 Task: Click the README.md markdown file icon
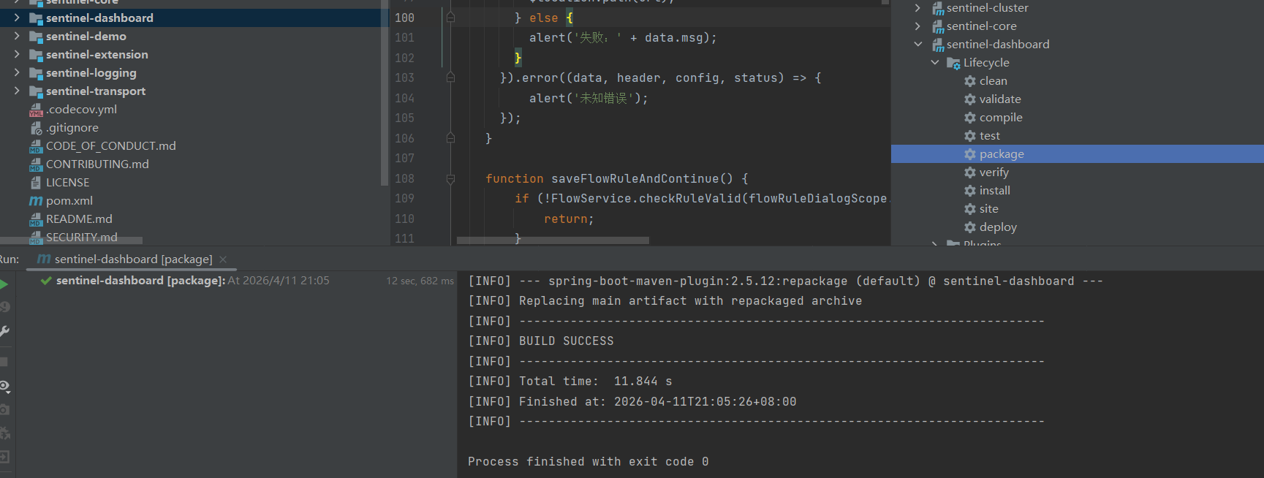pyautogui.click(x=36, y=219)
